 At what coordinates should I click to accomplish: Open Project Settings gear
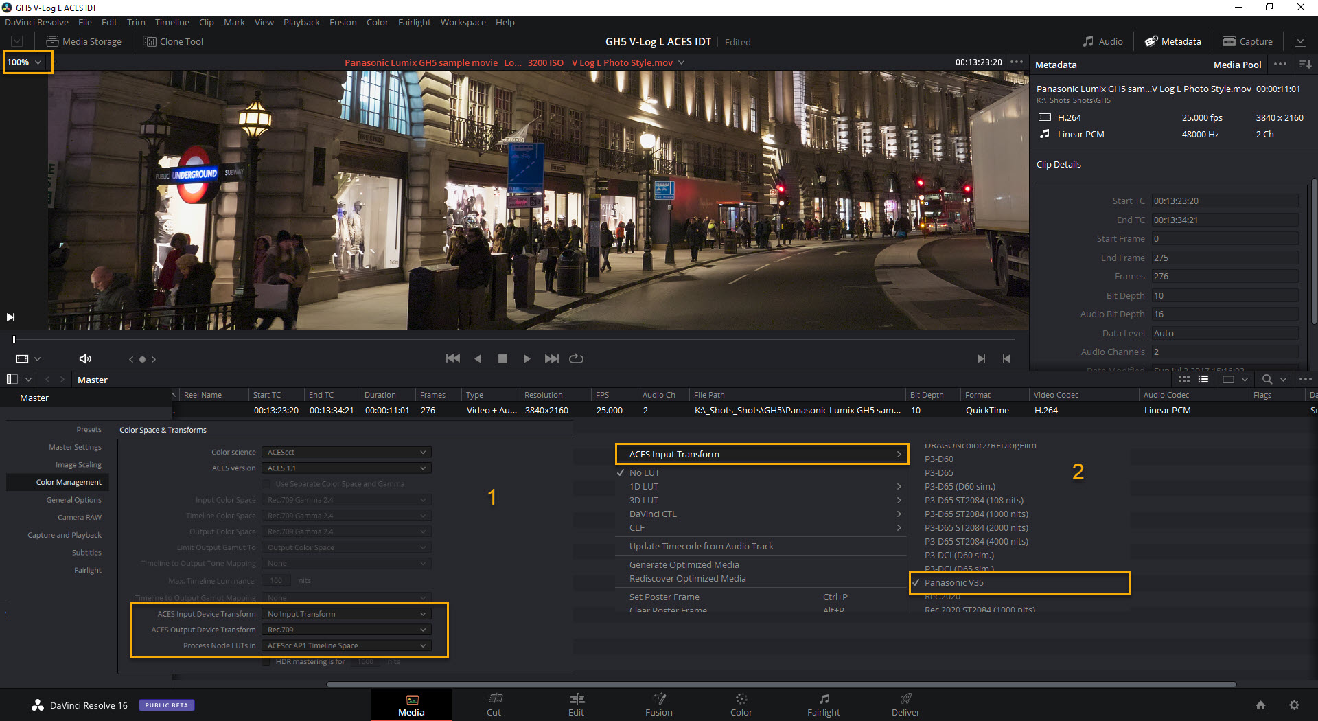(1294, 705)
